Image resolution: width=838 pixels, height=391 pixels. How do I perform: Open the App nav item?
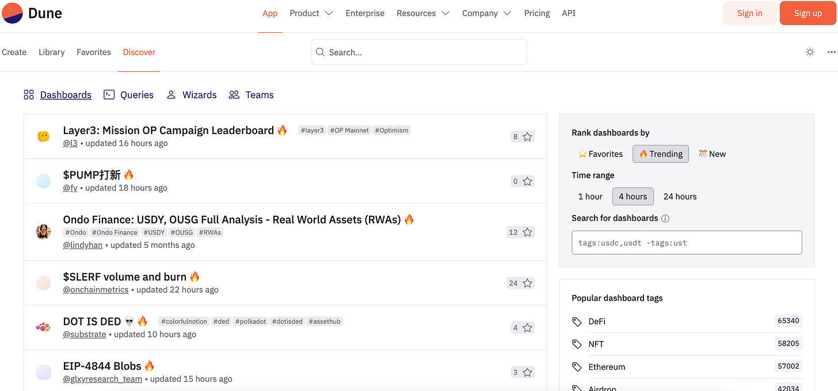click(270, 13)
